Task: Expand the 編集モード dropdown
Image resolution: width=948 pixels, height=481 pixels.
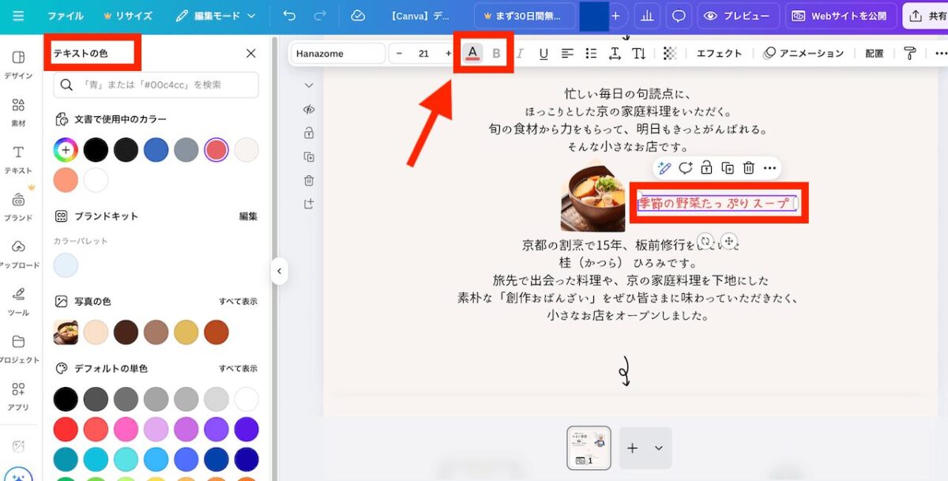Action: pyautogui.click(x=216, y=16)
